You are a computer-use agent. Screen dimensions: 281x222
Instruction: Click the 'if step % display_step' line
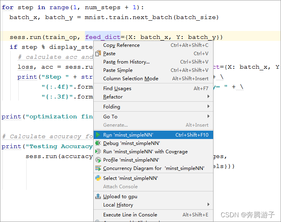[52, 47]
